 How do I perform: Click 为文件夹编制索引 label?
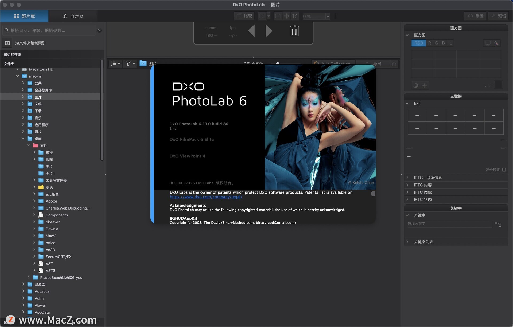[30, 43]
